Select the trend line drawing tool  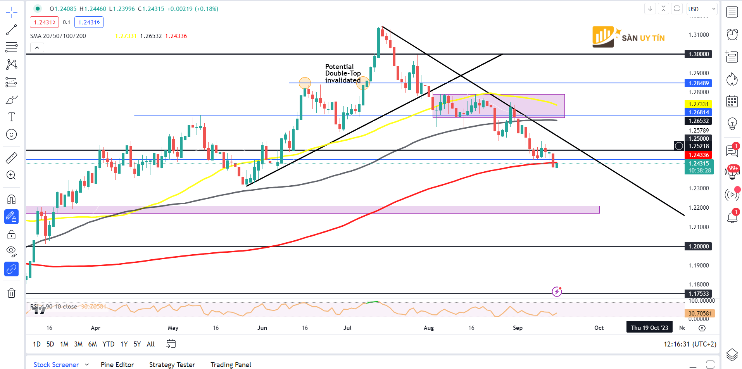point(12,30)
